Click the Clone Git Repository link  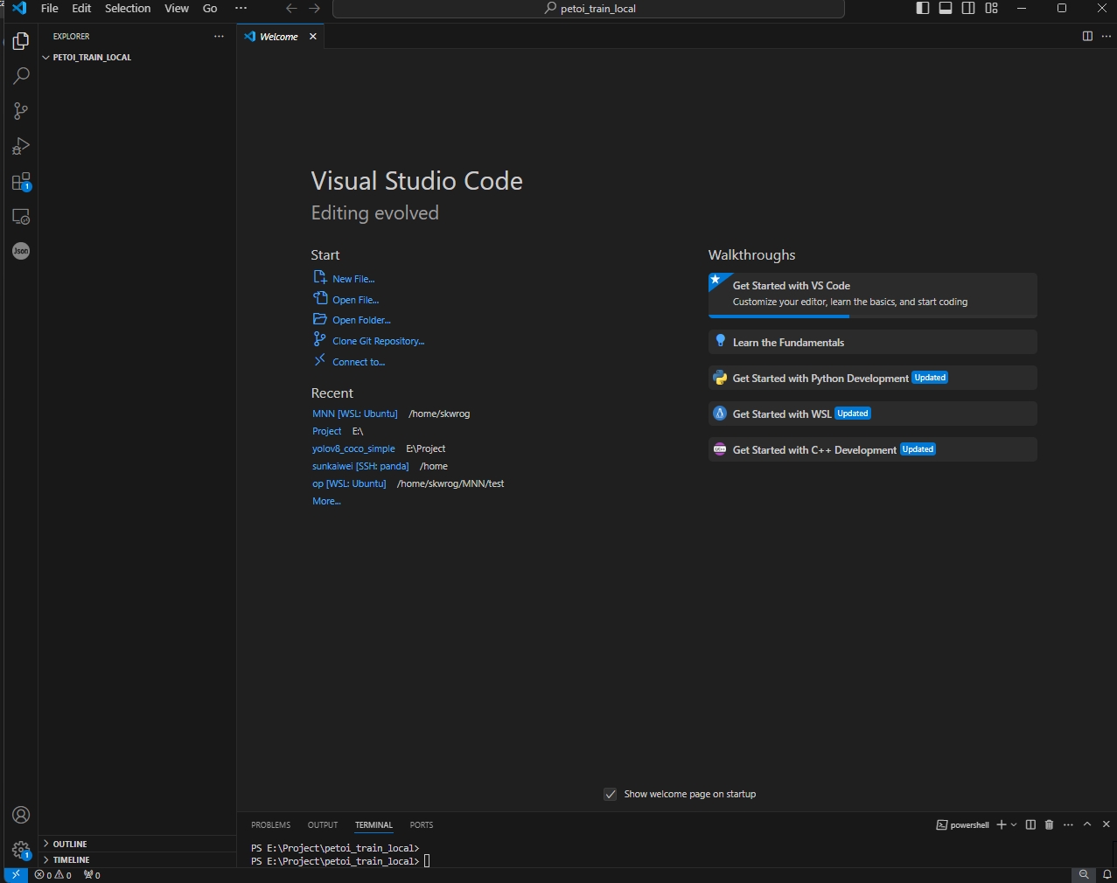pos(378,341)
